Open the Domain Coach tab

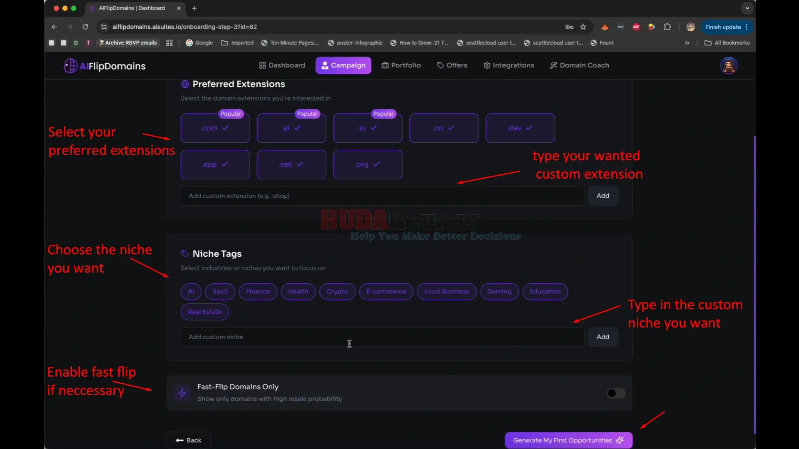[x=579, y=65]
